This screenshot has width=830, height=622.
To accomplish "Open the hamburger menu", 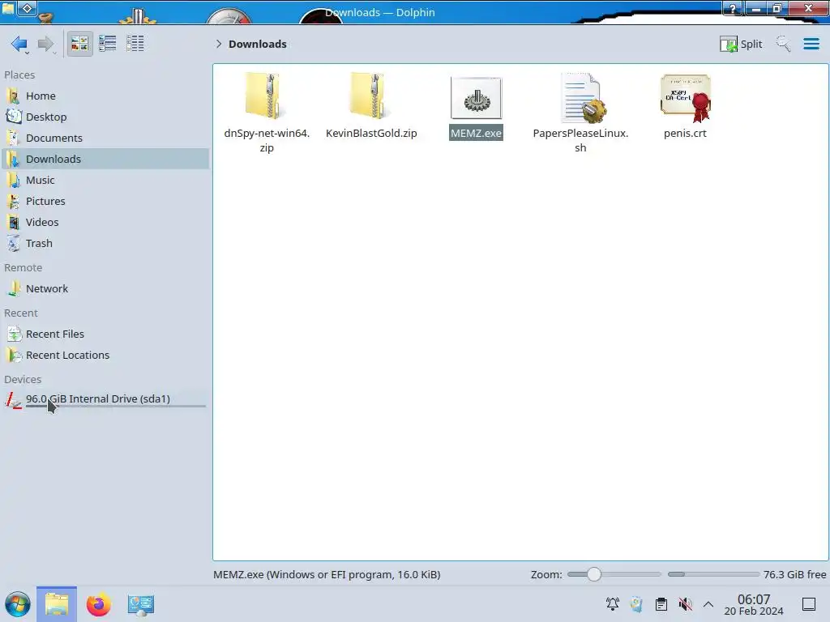I will pyautogui.click(x=811, y=44).
